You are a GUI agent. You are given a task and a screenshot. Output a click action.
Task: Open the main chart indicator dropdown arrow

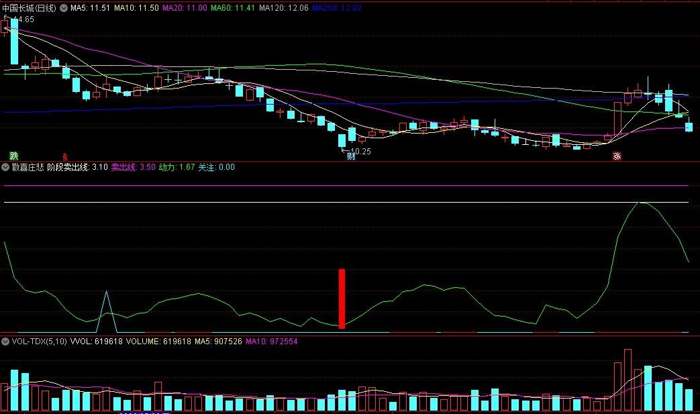[x=64, y=8]
